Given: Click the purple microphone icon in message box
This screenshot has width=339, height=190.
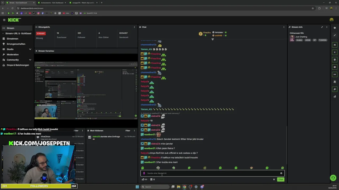Looking at the screenshot, I should tap(144, 173).
